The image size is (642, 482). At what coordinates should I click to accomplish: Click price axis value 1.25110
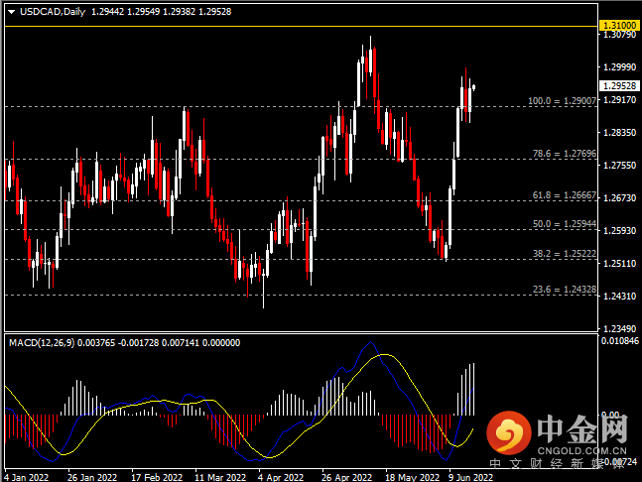[620, 263]
